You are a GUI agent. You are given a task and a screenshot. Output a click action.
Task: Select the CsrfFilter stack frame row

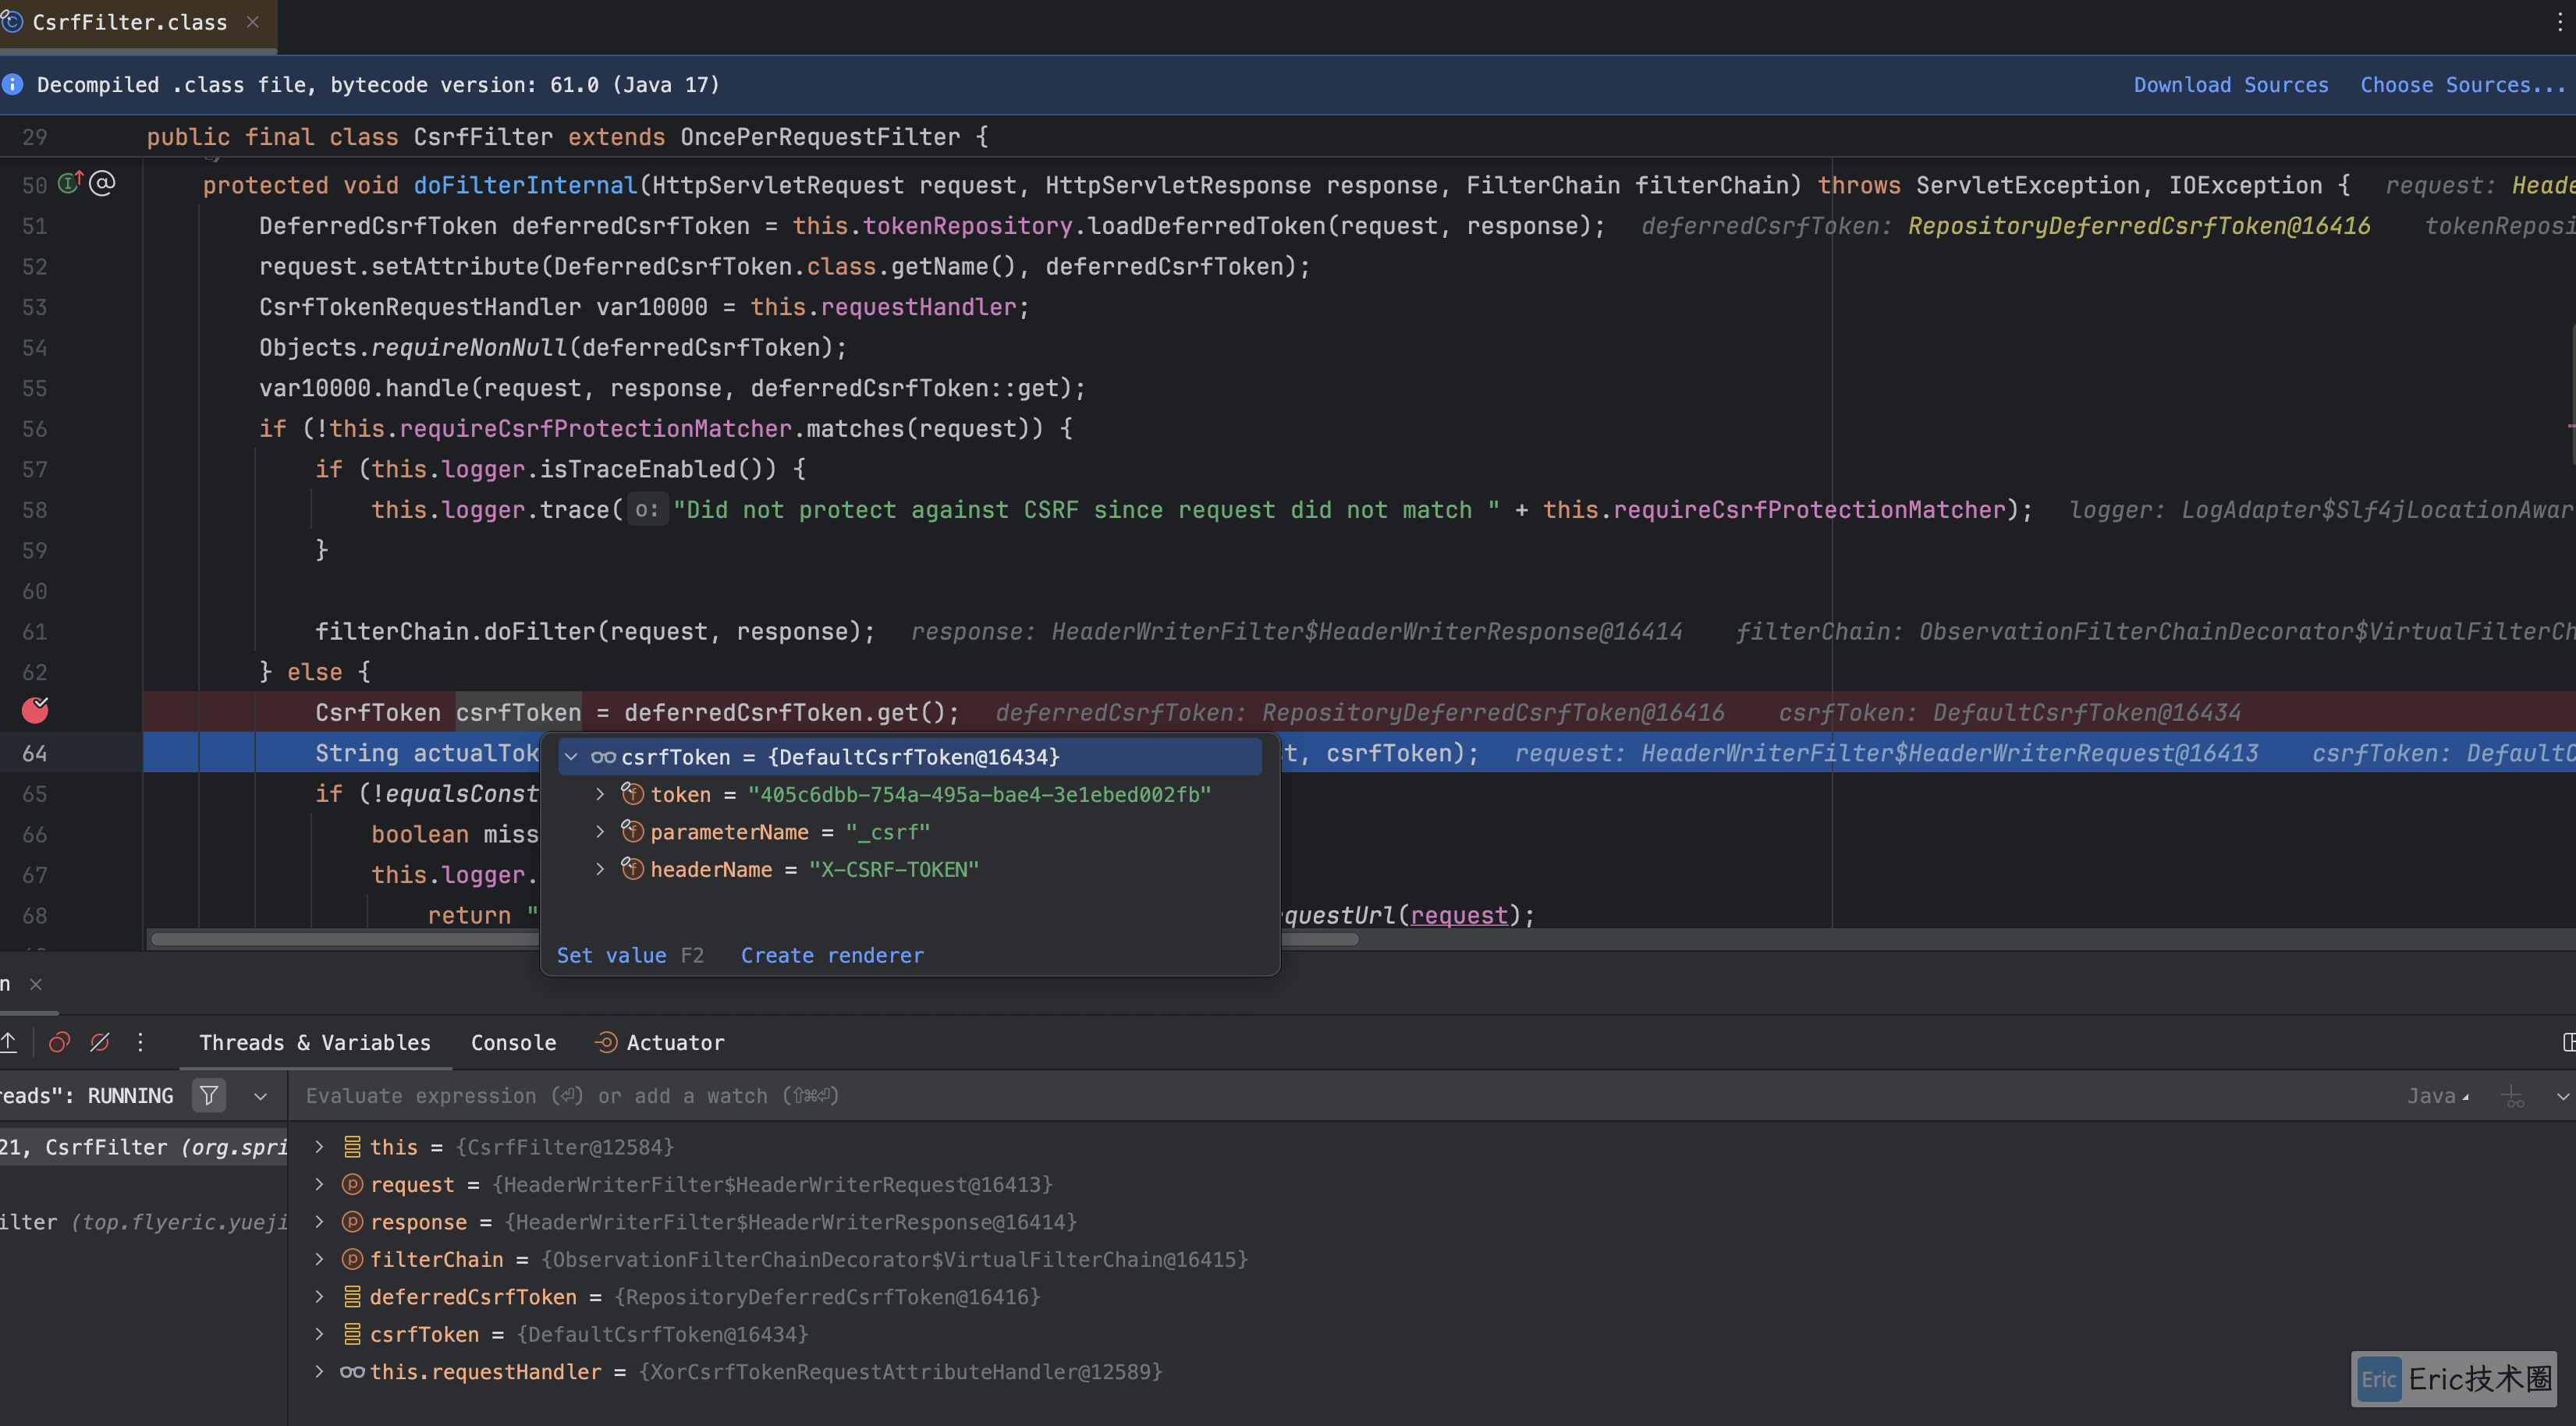[x=144, y=1147]
